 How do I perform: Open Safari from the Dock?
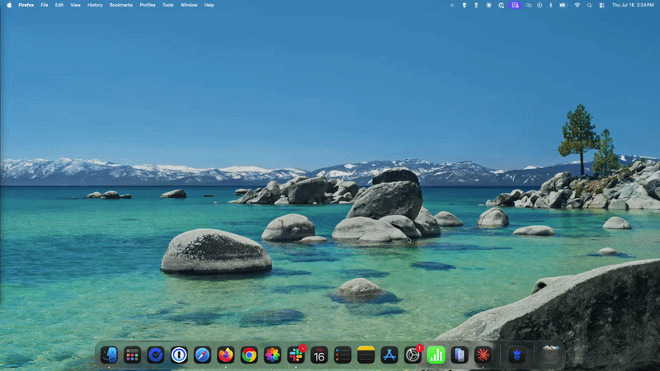coord(202,355)
